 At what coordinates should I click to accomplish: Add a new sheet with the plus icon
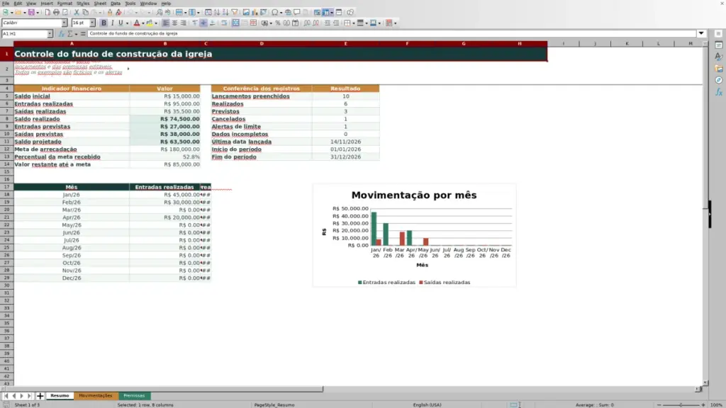[x=40, y=396]
